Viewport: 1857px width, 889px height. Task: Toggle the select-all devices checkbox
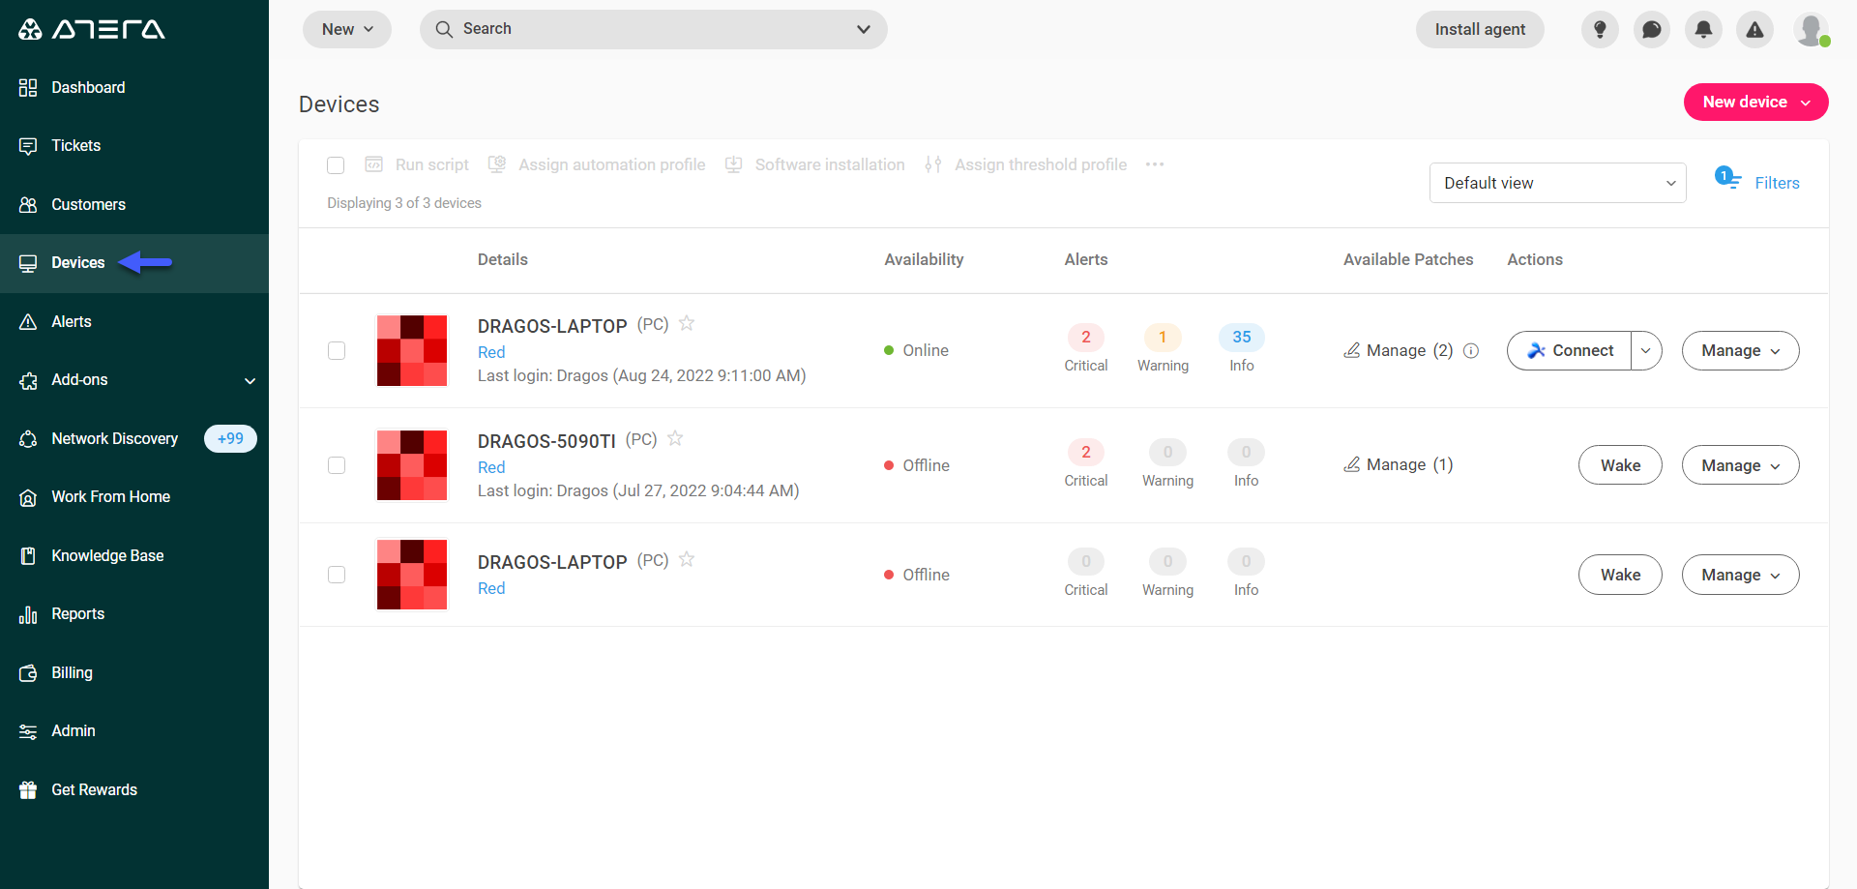(336, 165)
